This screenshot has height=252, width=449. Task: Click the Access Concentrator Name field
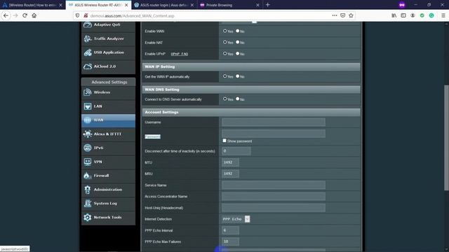click(274, 196)
